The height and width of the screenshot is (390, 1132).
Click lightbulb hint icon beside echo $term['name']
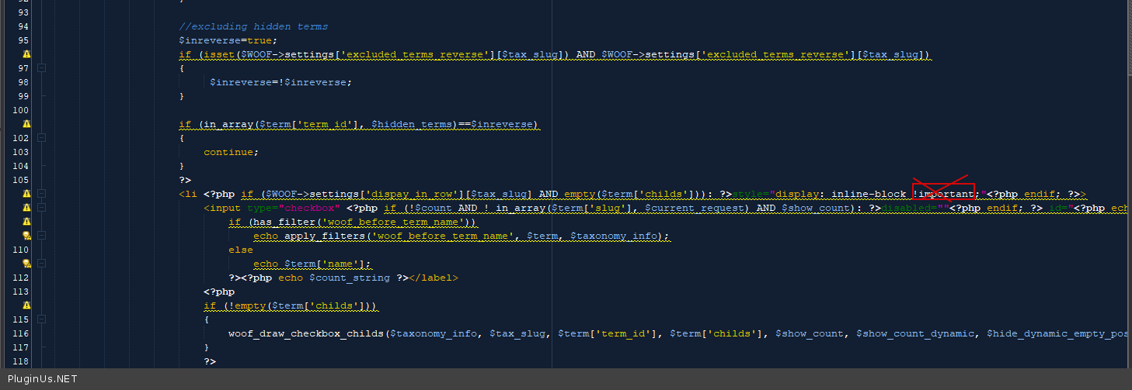[x=26, y=264]
